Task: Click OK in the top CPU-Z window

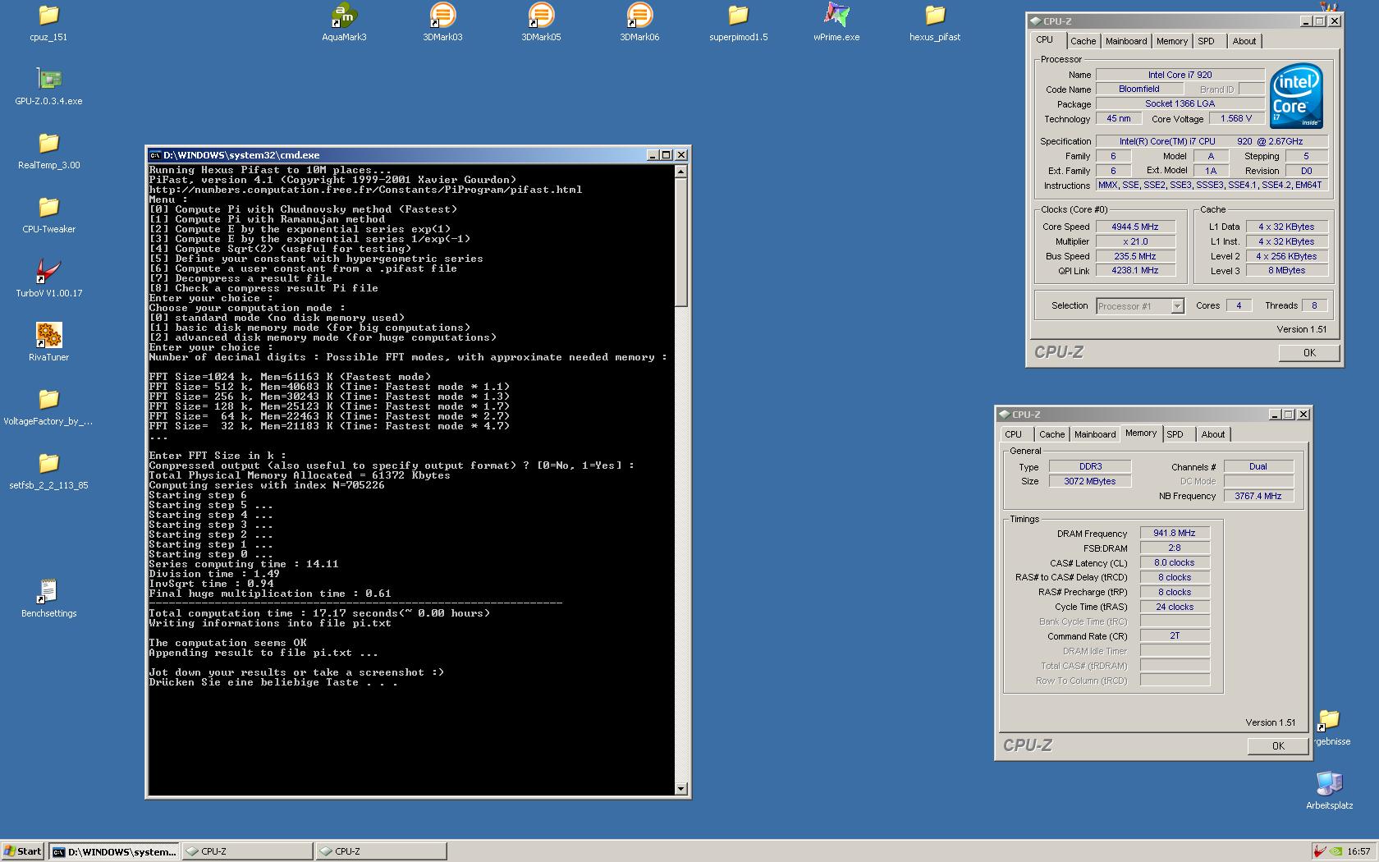Action: [x=1309, y=353]
